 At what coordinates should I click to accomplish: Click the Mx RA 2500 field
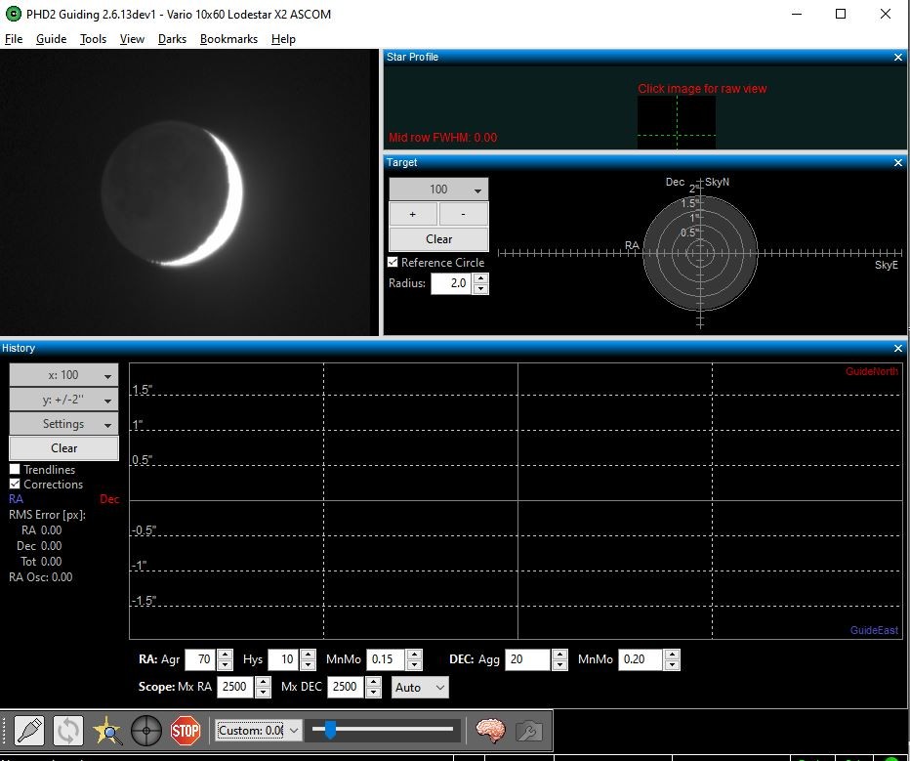point(235,687)
